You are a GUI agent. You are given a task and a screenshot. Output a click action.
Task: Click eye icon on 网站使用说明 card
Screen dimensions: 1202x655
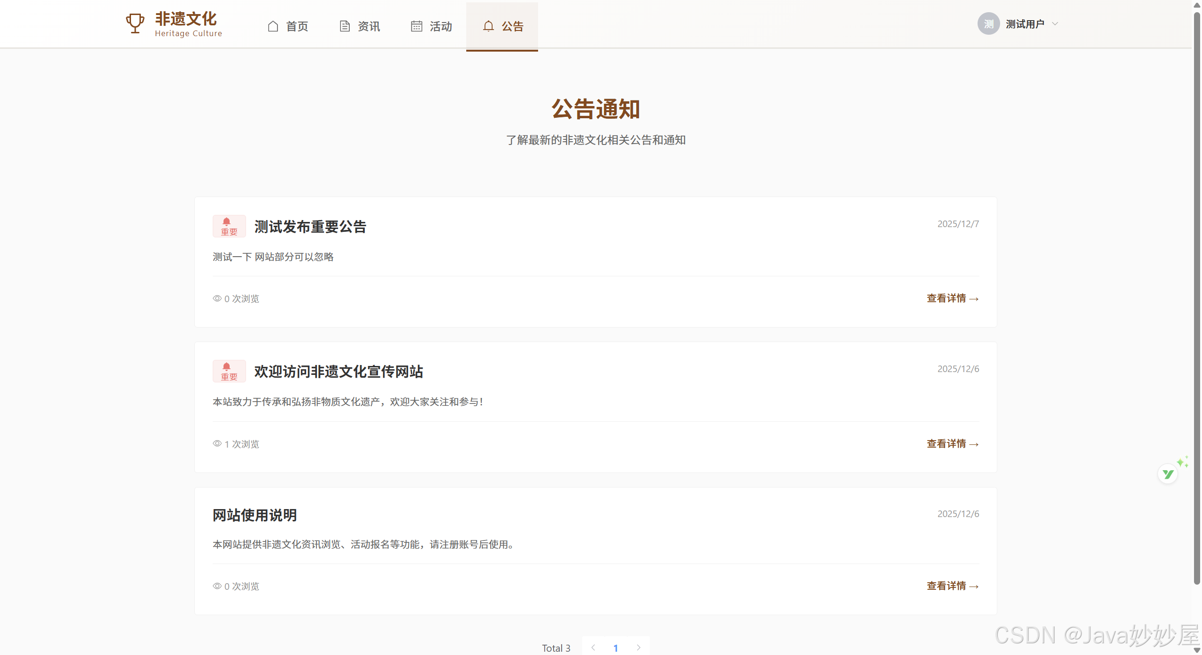[217, 586]
